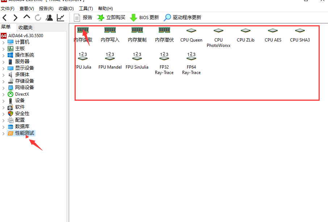The width and height of the screenshot is (328, 222).
Task: Expand the 计算机 tree node
Action: coord(4,42)
